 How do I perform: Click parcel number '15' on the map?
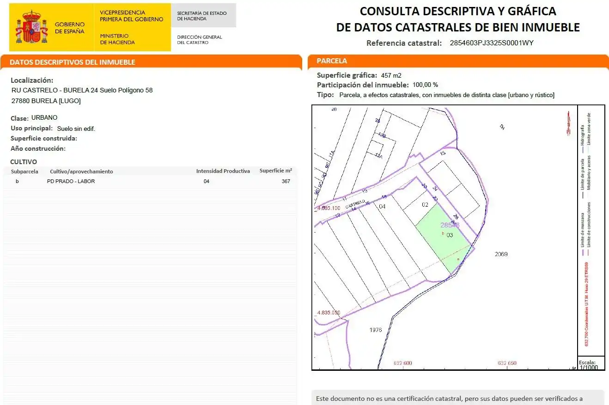[443, 153]
